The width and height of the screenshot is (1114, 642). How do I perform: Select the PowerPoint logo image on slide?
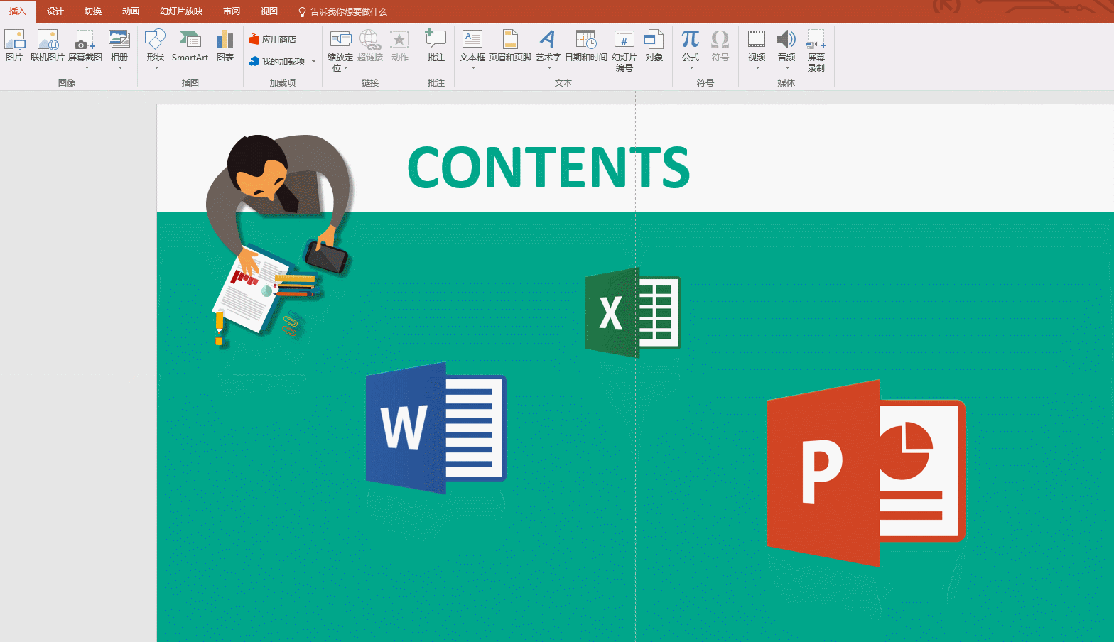coord(866,473)
